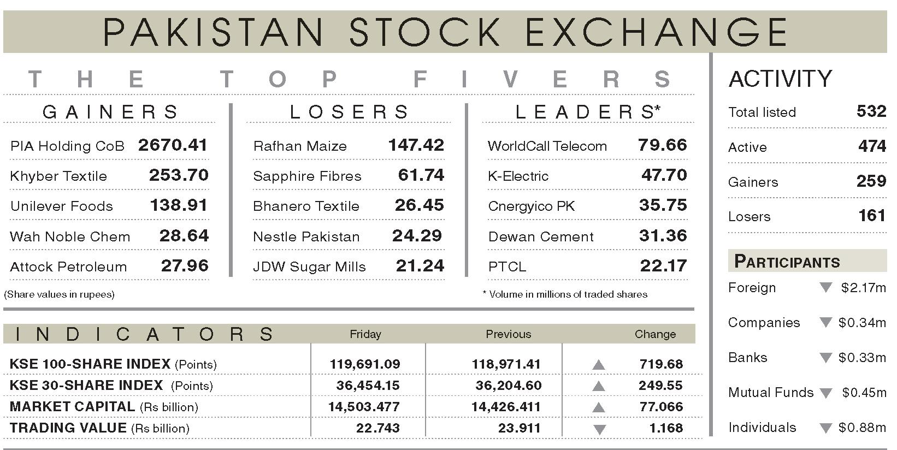Click the down triangle next to Mutual Funds

click(825, 393)
